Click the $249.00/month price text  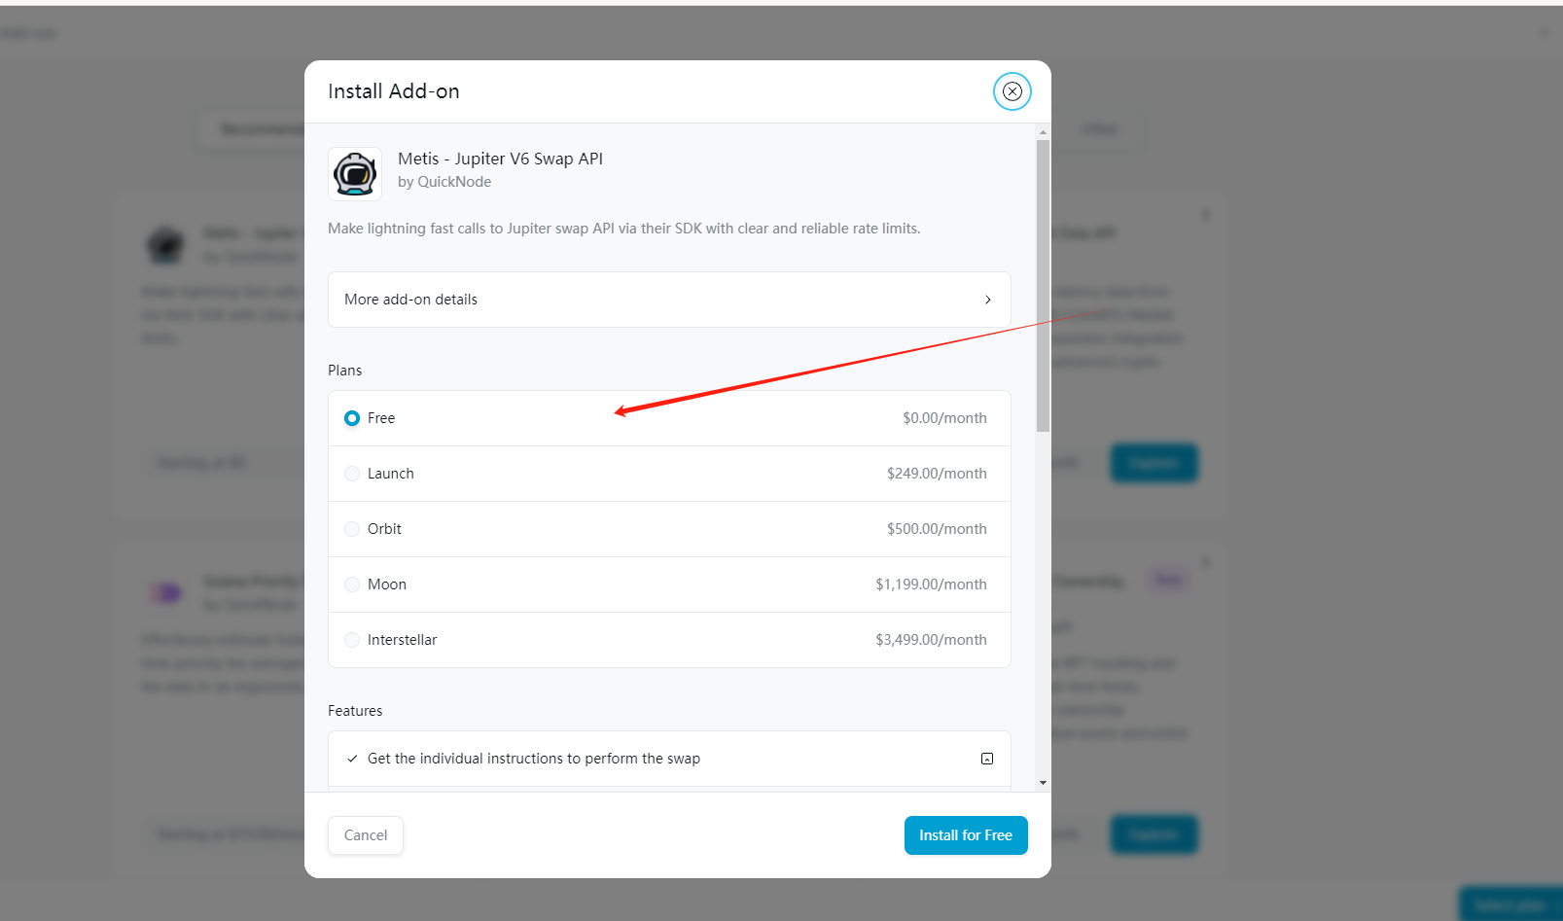pyautogui.click(x=937, y=474)
